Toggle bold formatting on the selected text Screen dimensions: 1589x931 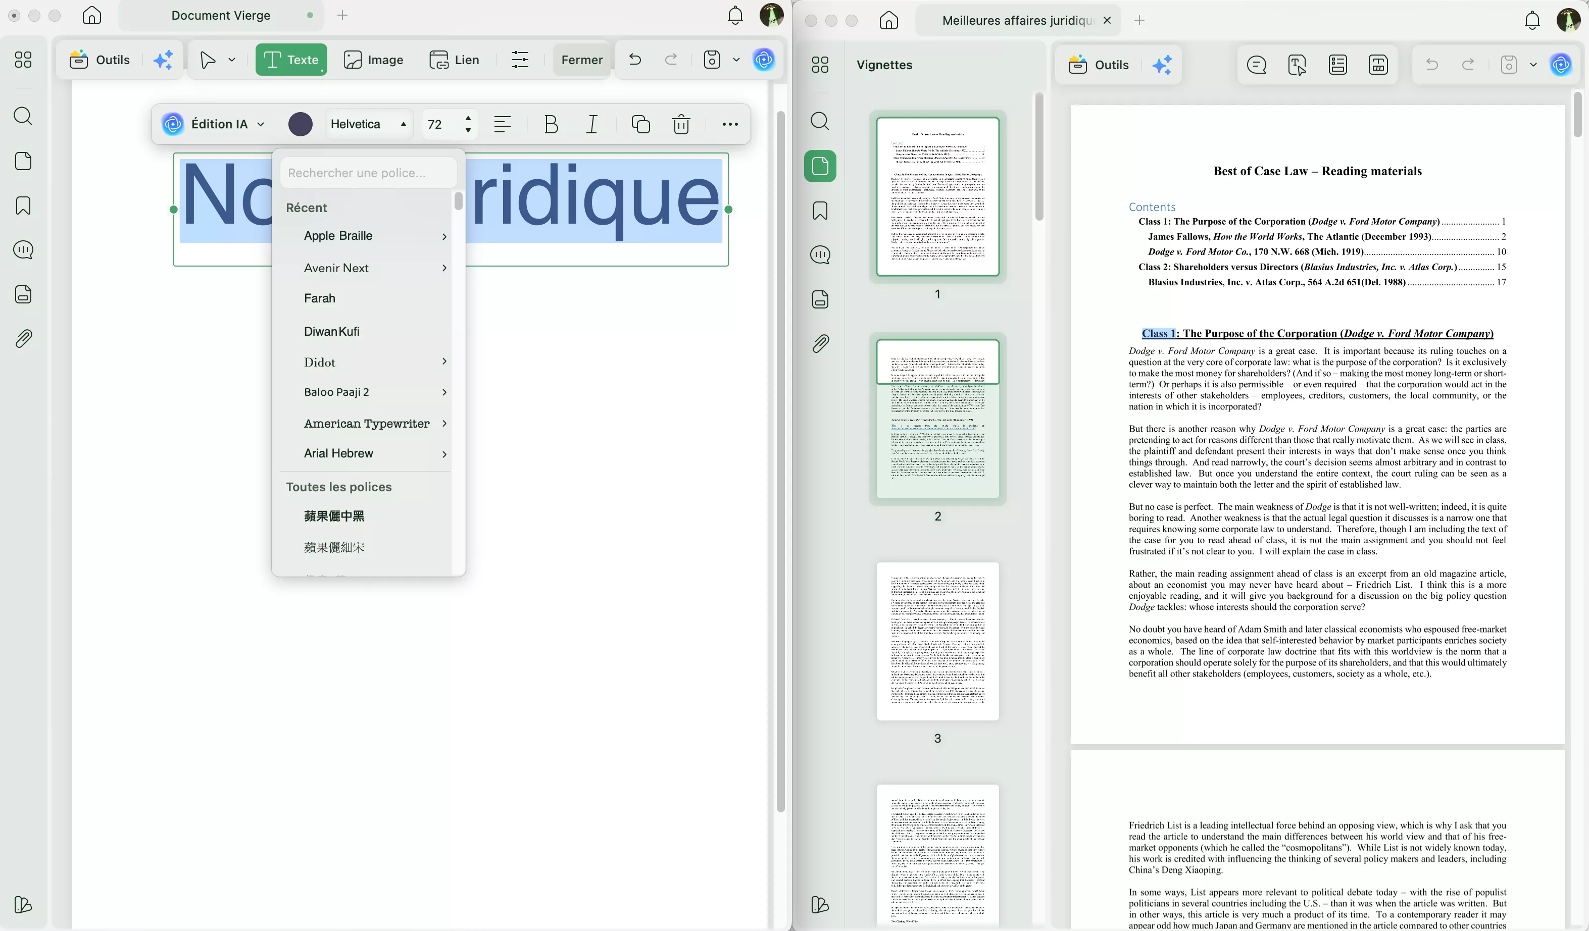[551, 124]
